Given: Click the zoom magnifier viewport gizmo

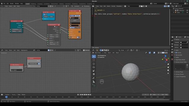Looking at the screenshot, I should [x=168, y=64].
